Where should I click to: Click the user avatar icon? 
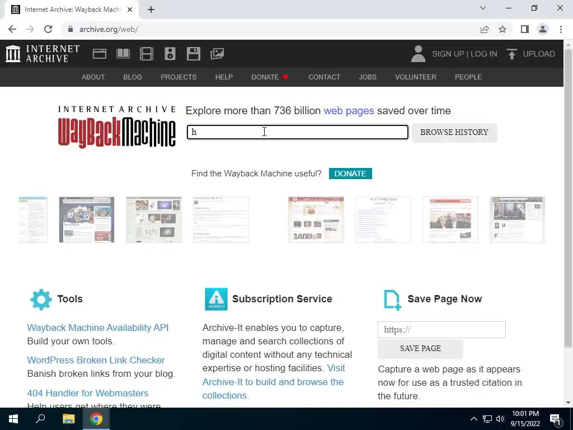[418, 54]
